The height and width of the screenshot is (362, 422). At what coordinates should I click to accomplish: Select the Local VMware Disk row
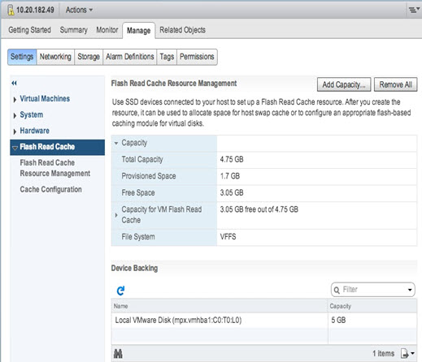click(263, 321)
